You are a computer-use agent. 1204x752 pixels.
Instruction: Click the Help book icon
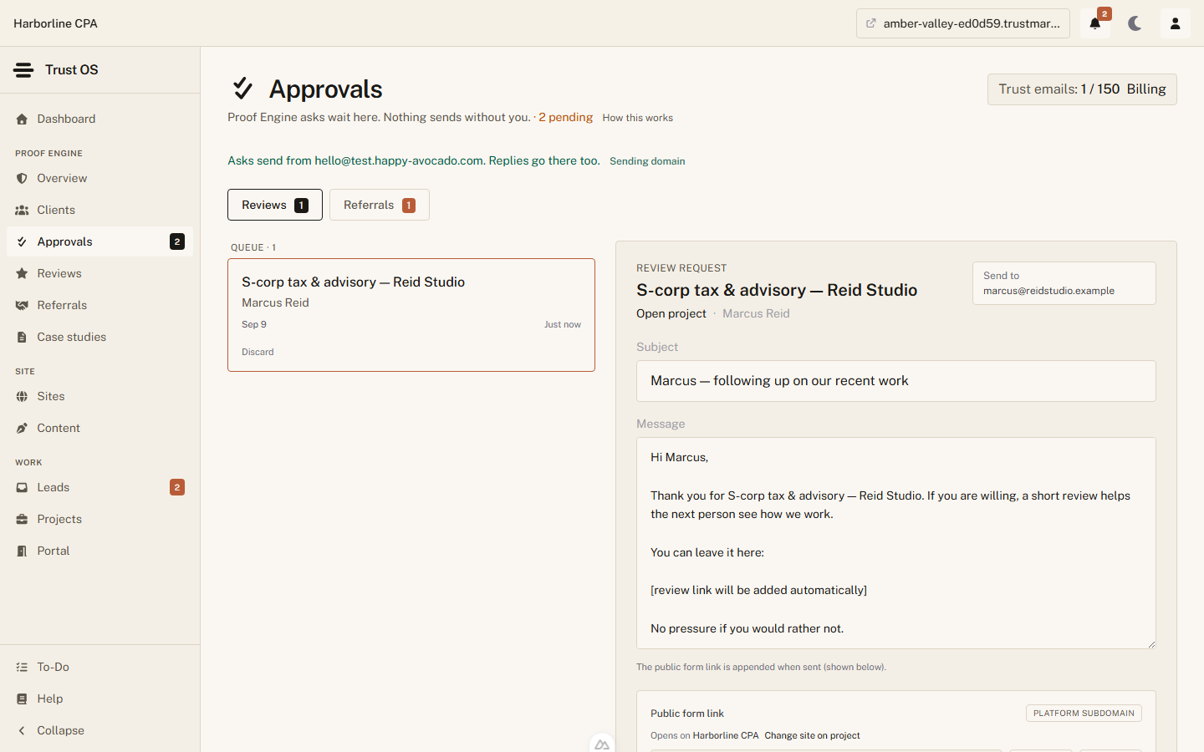click(x=22, y=699)
